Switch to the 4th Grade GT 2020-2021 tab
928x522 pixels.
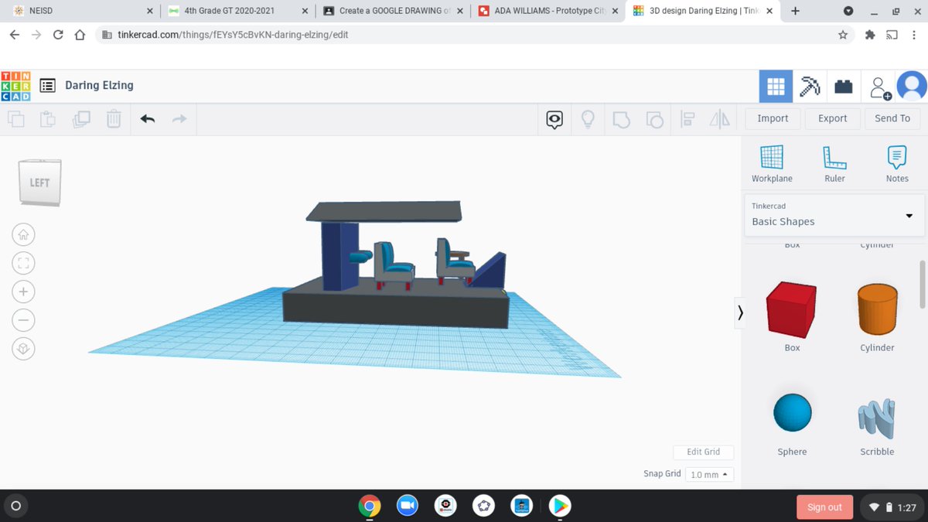pyautogui.click(x=238, y=11)
